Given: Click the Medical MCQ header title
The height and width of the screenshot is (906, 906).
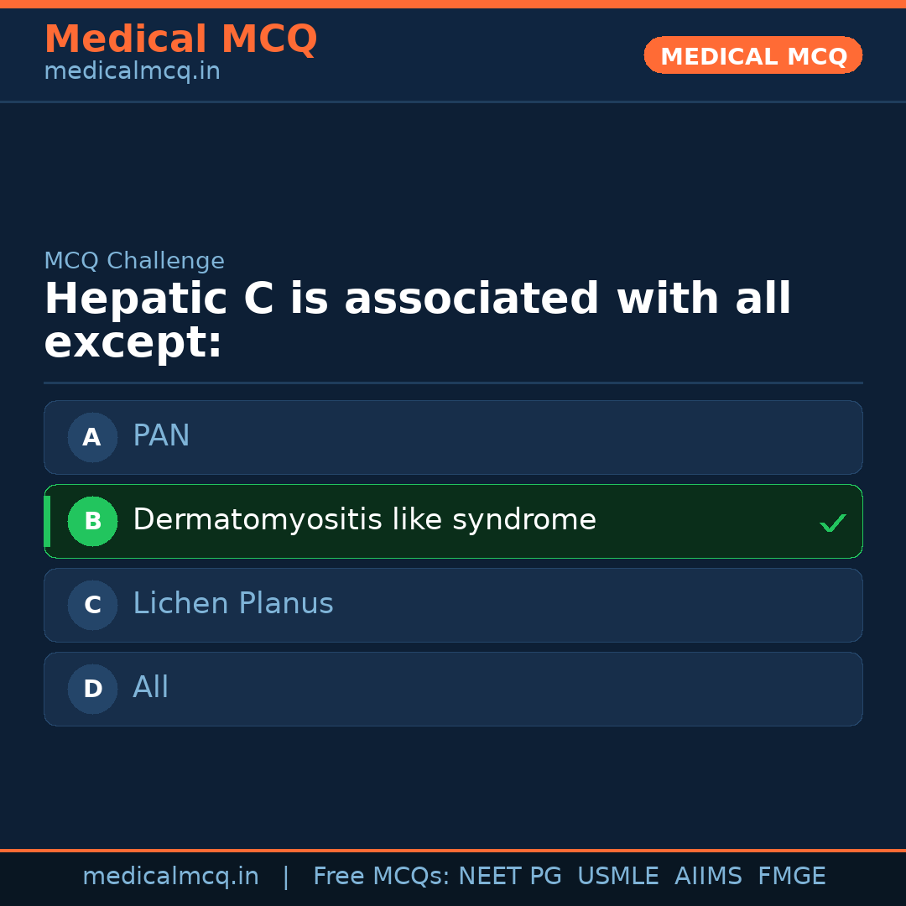Looking at the screenshot, I should (x=180, y=39).
